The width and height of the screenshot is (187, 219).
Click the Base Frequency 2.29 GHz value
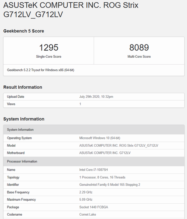86,192
